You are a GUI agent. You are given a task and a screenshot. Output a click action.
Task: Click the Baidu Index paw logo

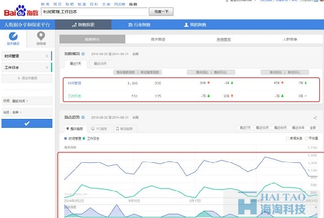pyautogui.click(x=21, y=11)
